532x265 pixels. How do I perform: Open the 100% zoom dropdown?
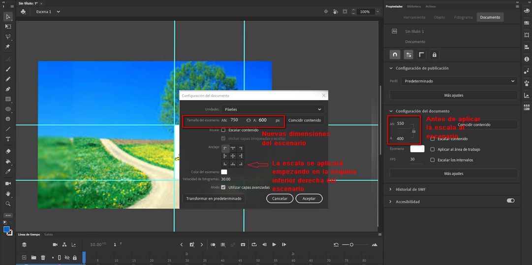point(377,11)
